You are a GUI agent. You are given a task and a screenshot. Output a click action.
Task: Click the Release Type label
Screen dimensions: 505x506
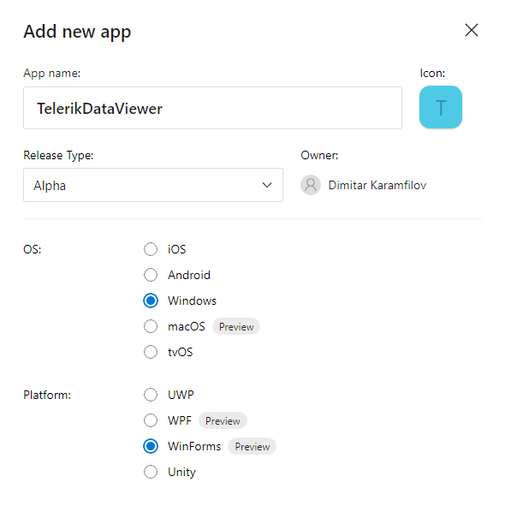(58, 156)
